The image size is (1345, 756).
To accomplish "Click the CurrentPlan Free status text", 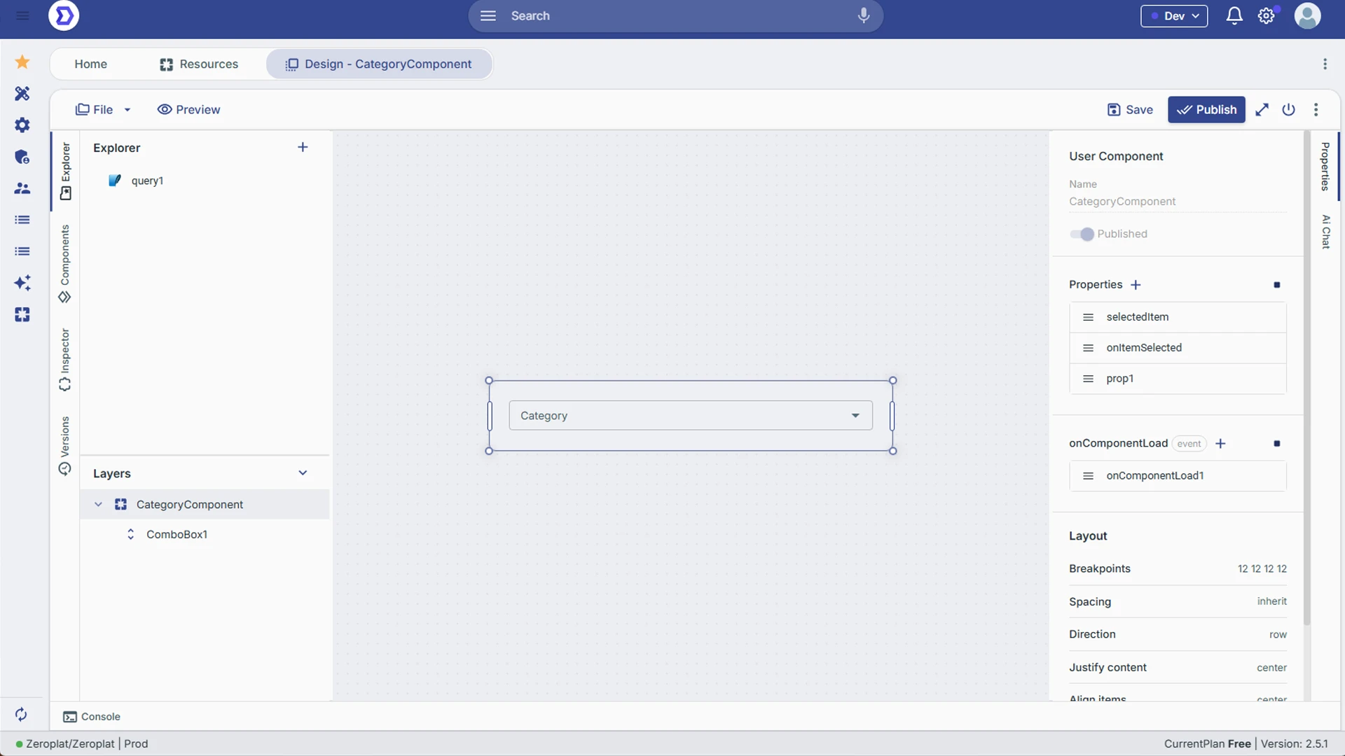I will [1207, 743].
